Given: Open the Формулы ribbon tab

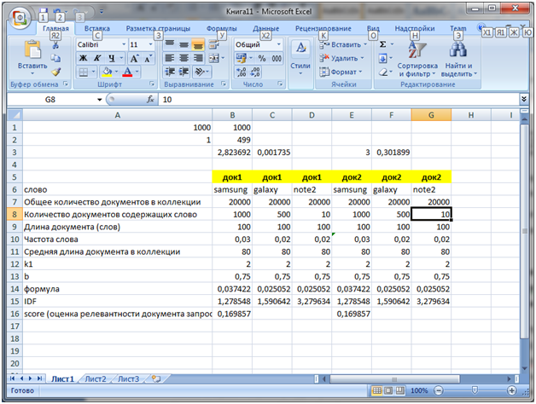Looking at the screenshot, I should pos(221,28).
